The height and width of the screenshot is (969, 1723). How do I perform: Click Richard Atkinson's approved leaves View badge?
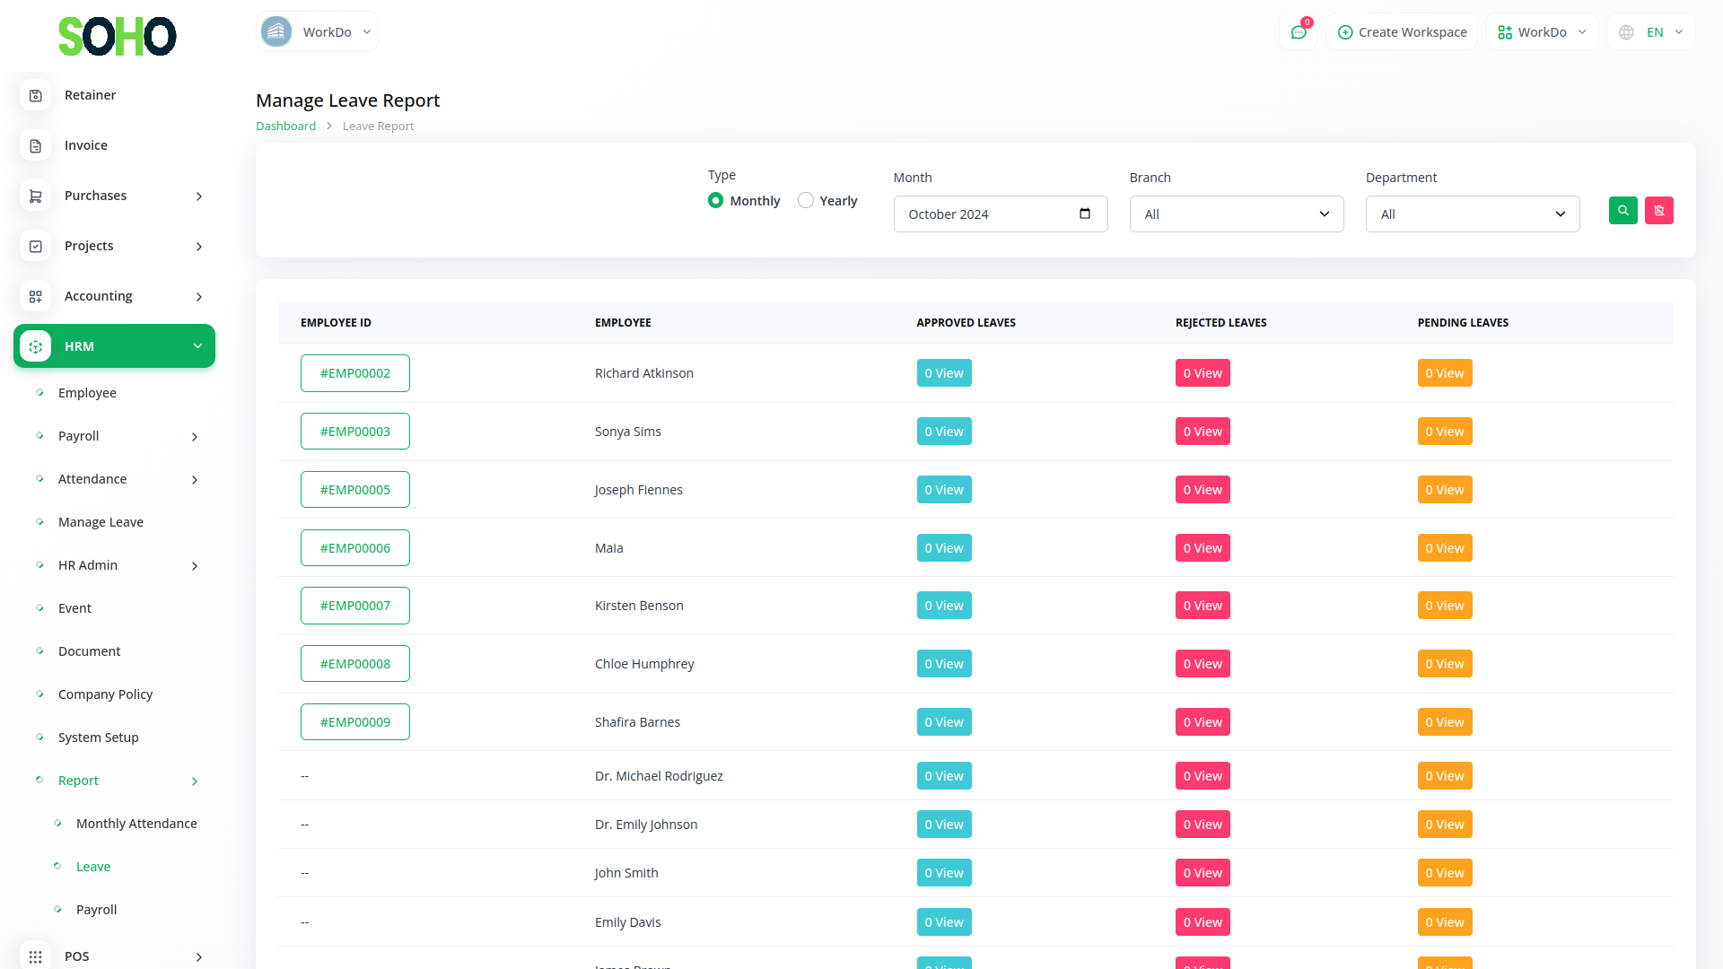944,373
